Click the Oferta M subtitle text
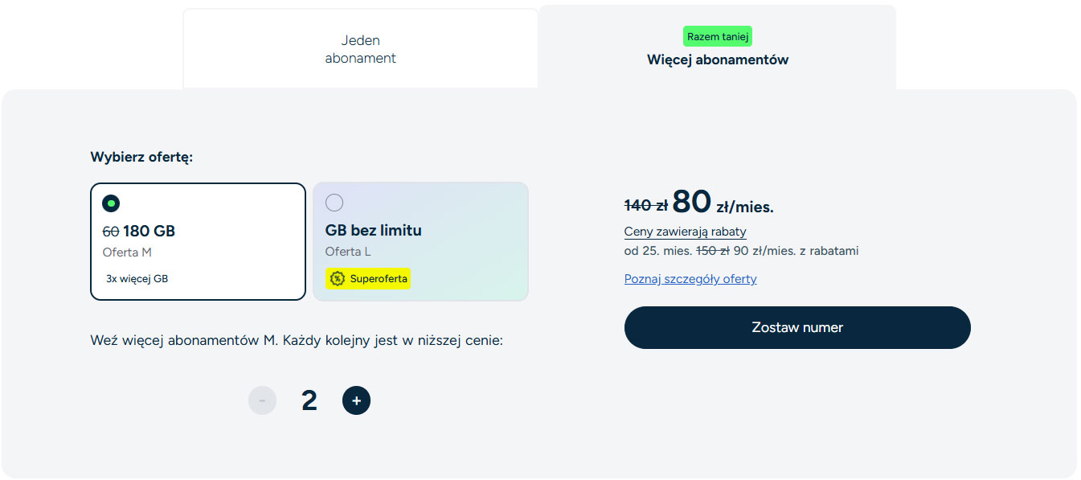1081x480 pixels. point(127,252)
